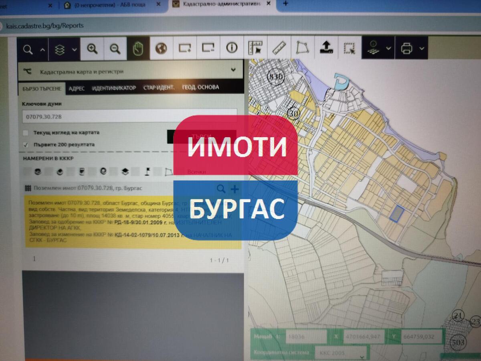This screenshot has width=481, height=361.
Task: Zoom to parcel via result magnifier icon
Action: pyautogui.click(x=221, y=189)
